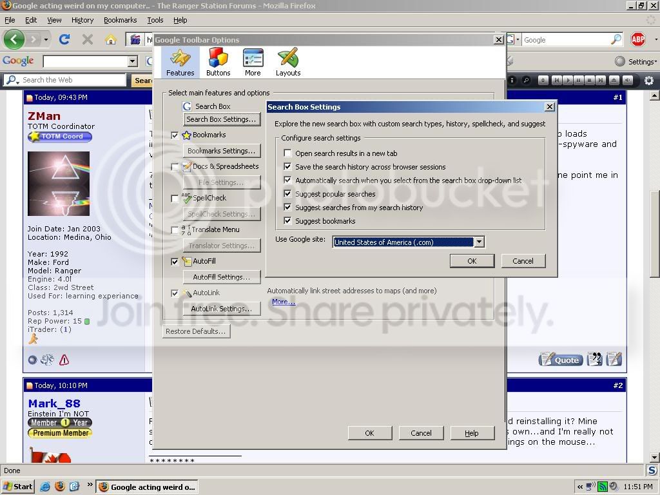This screenshot has height=495, width=660.
Task: Open the back/forward history dropdown arrow
Action: coord(46,39)
